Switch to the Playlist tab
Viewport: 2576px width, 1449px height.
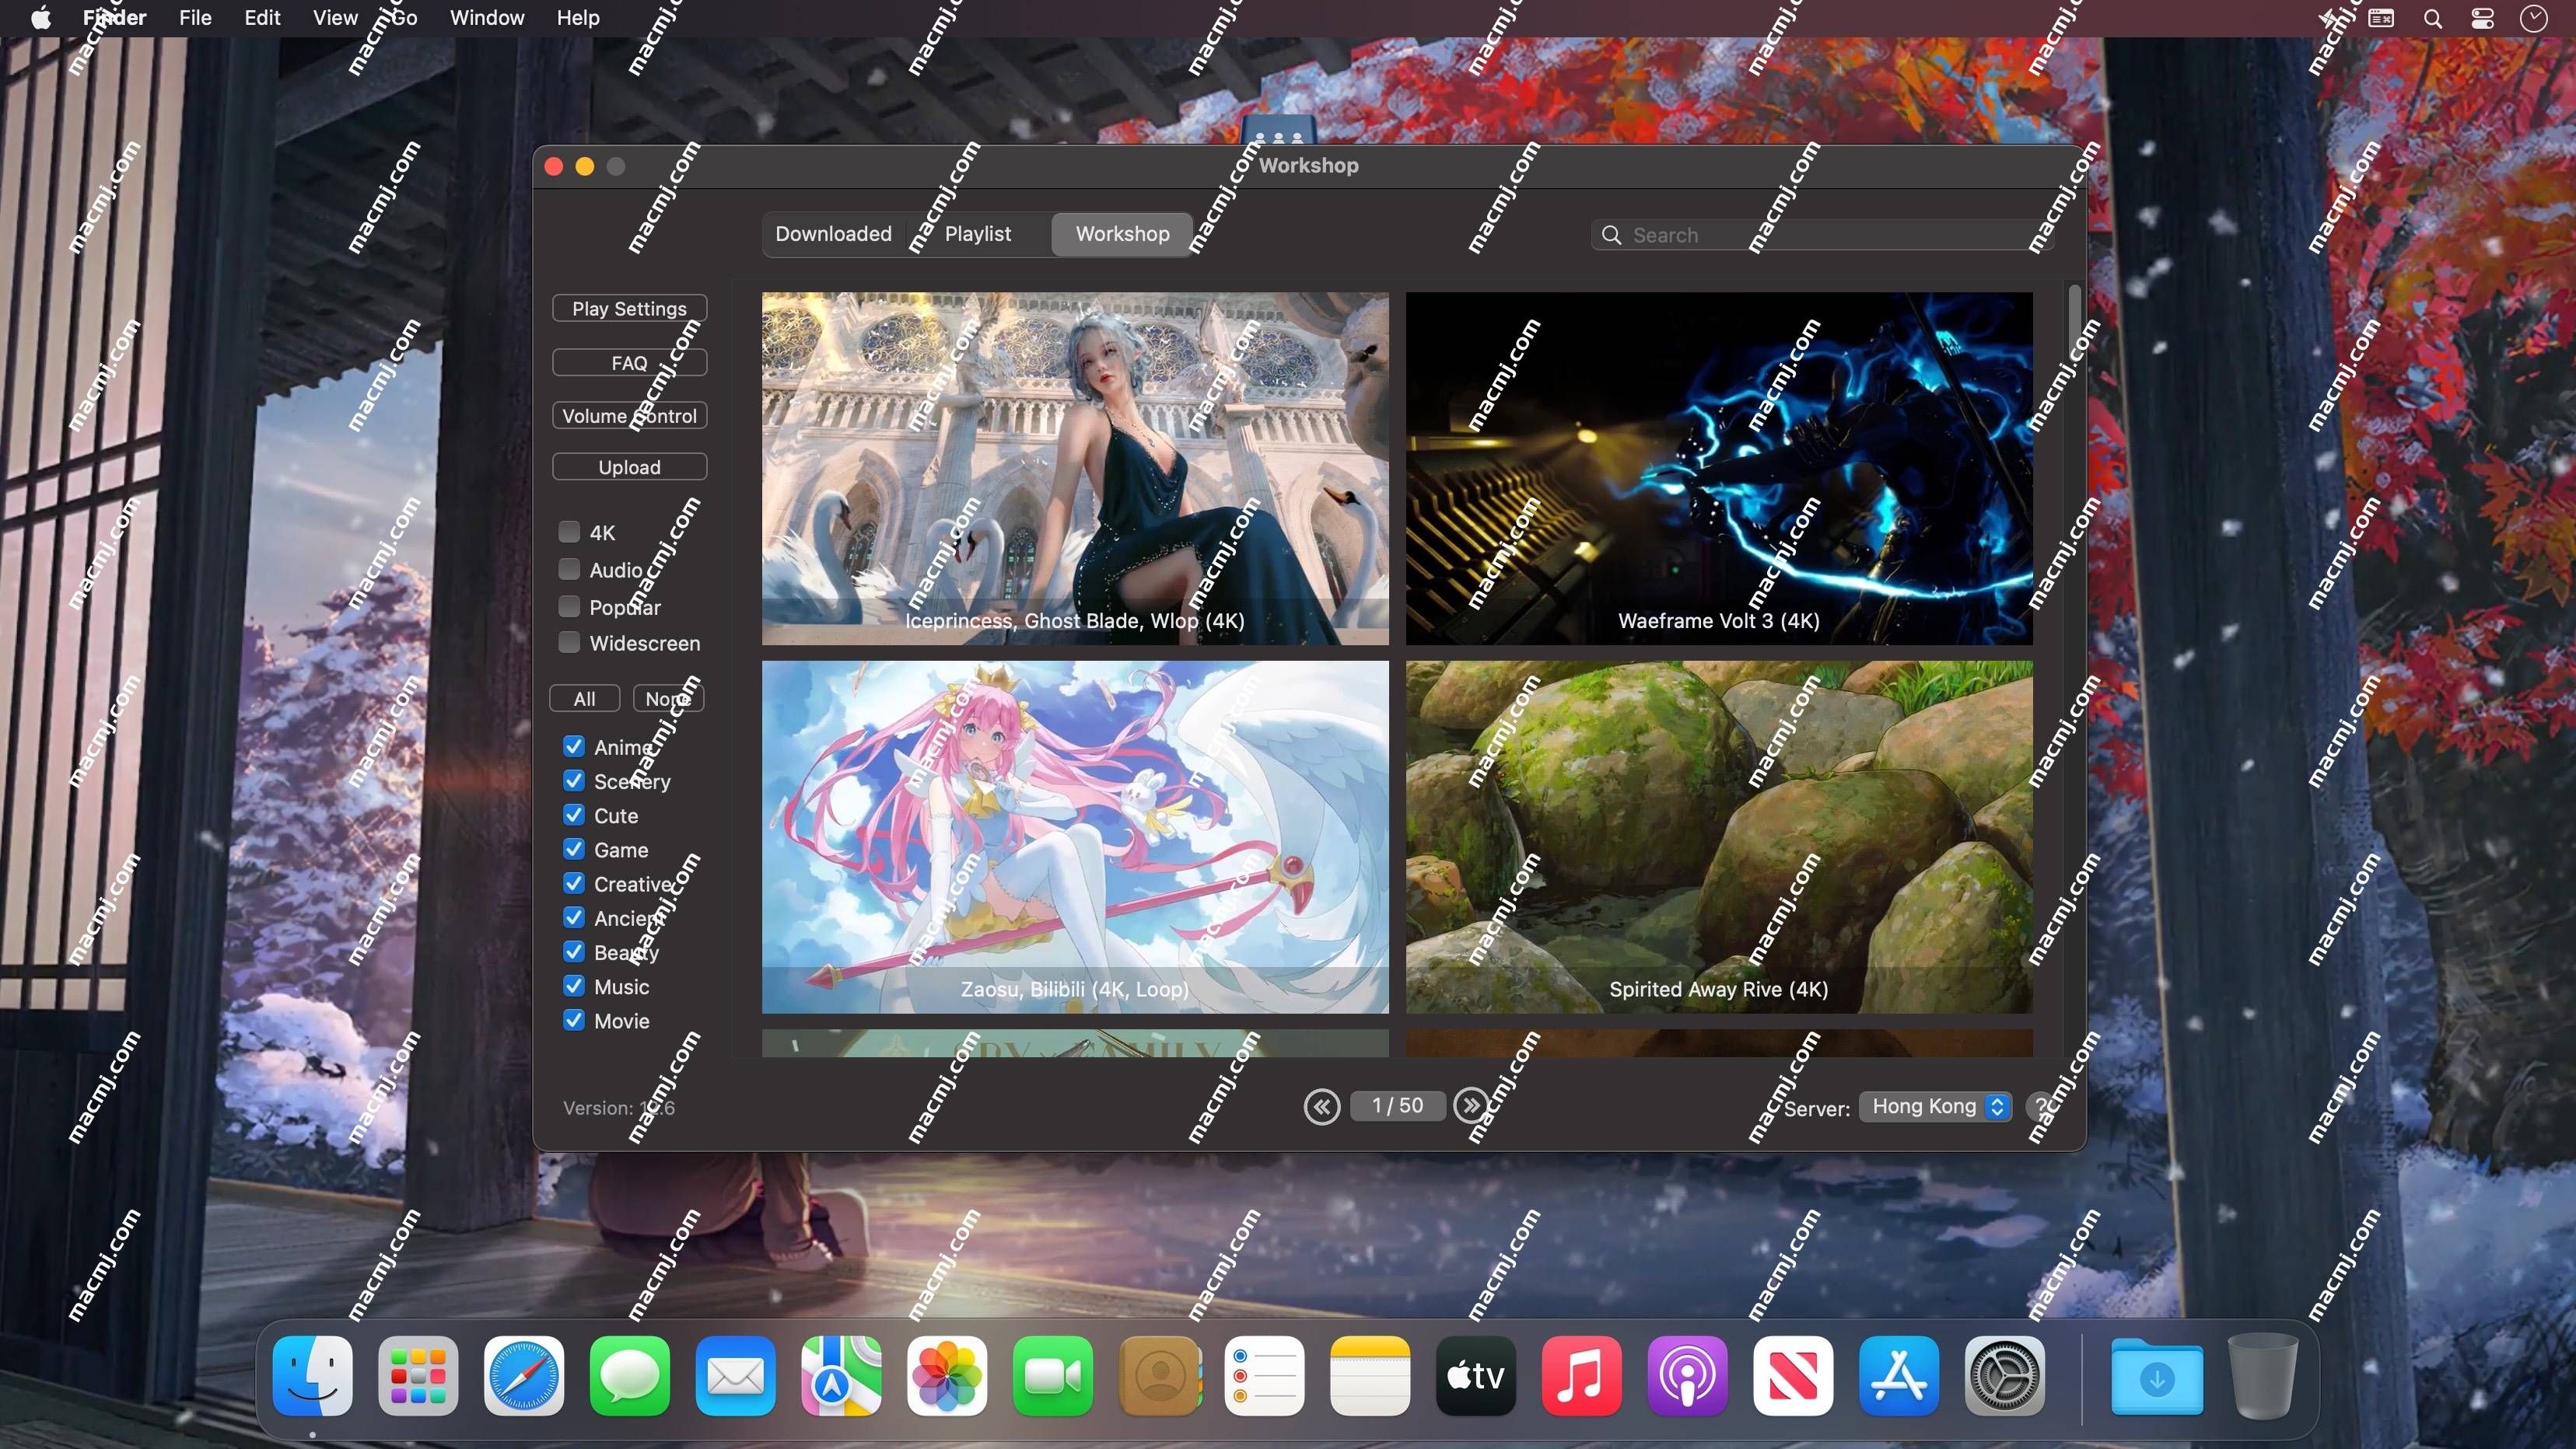pyautogui.click(x=977, y=232)
